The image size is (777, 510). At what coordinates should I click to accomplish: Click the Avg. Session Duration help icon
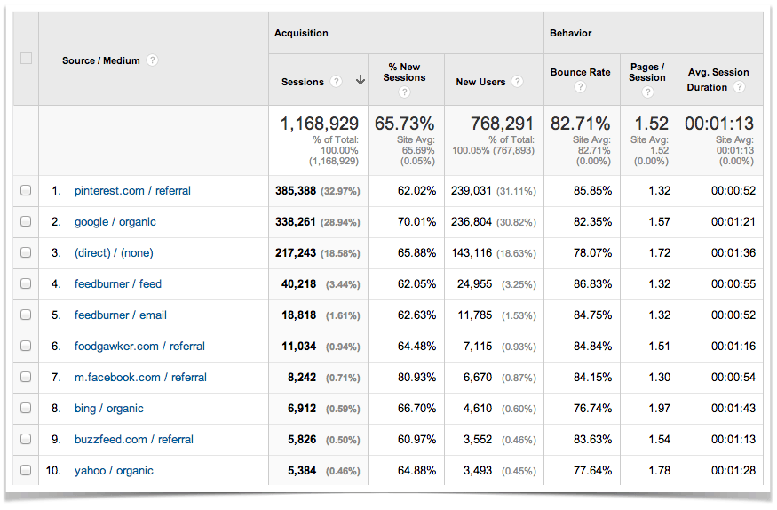pos(739,87)
